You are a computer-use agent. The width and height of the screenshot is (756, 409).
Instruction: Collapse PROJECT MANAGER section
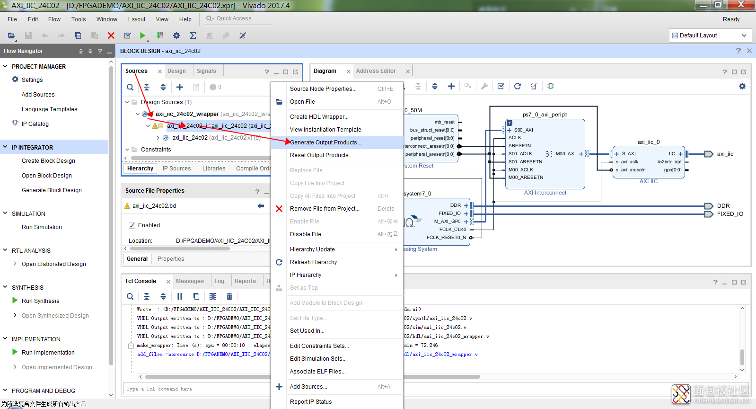[x=5, y=67]
